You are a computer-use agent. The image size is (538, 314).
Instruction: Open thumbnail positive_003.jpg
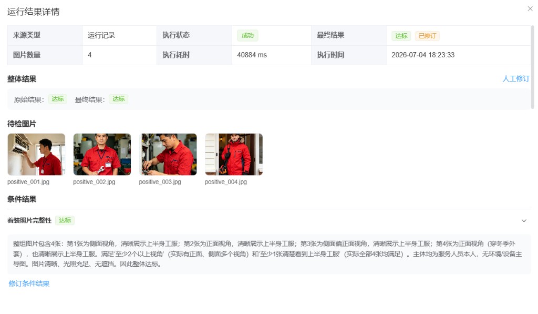(x=168, y=154)
